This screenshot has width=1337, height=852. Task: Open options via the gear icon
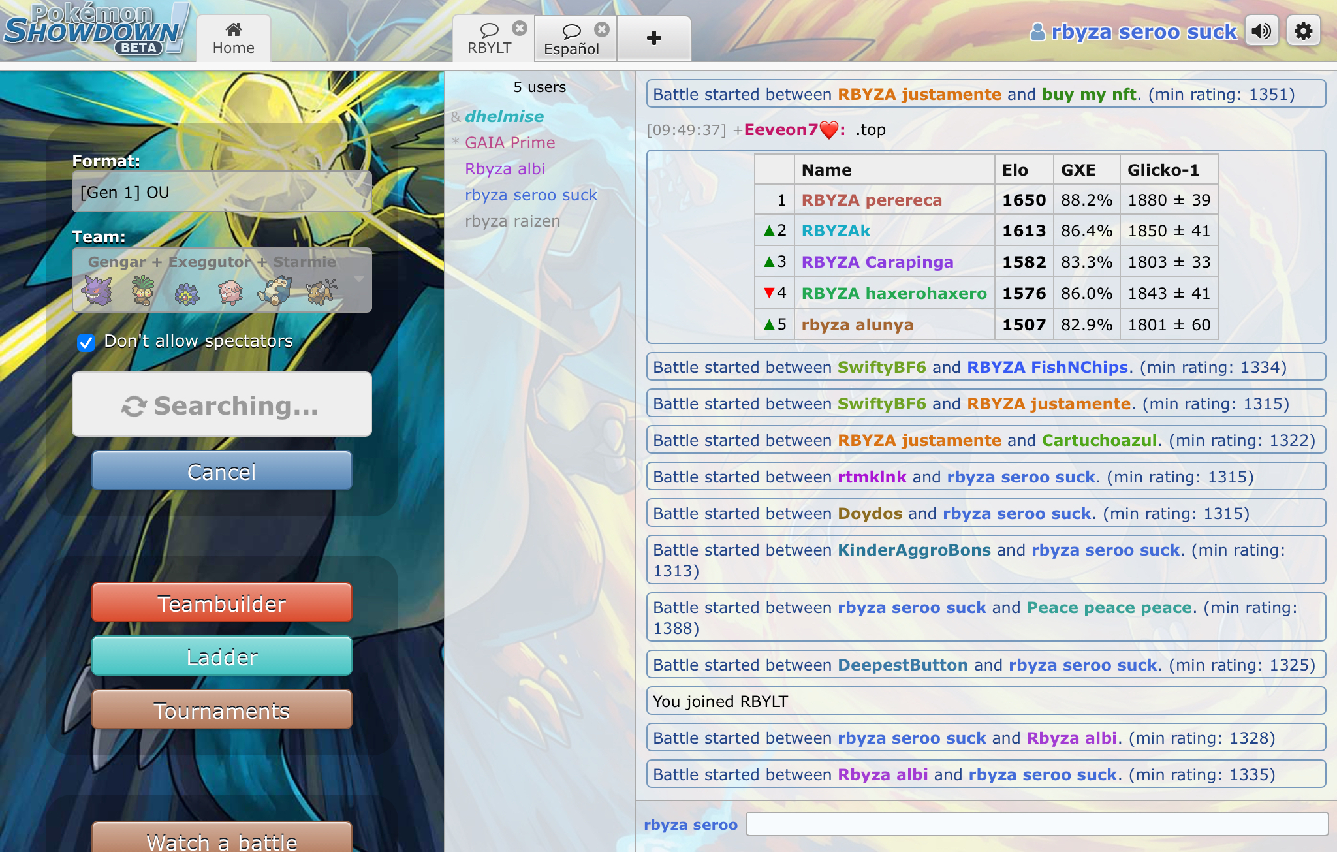pos(1303,31)
